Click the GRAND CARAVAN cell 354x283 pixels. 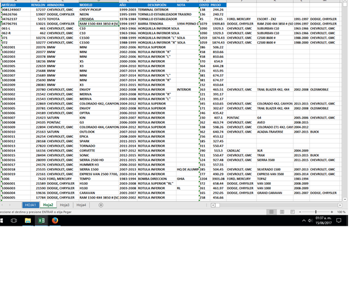click(275, 193)
